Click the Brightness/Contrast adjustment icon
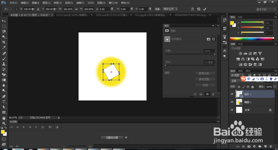The height and width of the screenshot is (150, 278). pos(240,53)
